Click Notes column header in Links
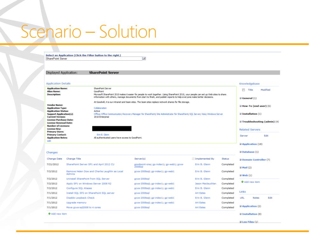The height and width of the screenshot is (244, 325). coord(256,198)
